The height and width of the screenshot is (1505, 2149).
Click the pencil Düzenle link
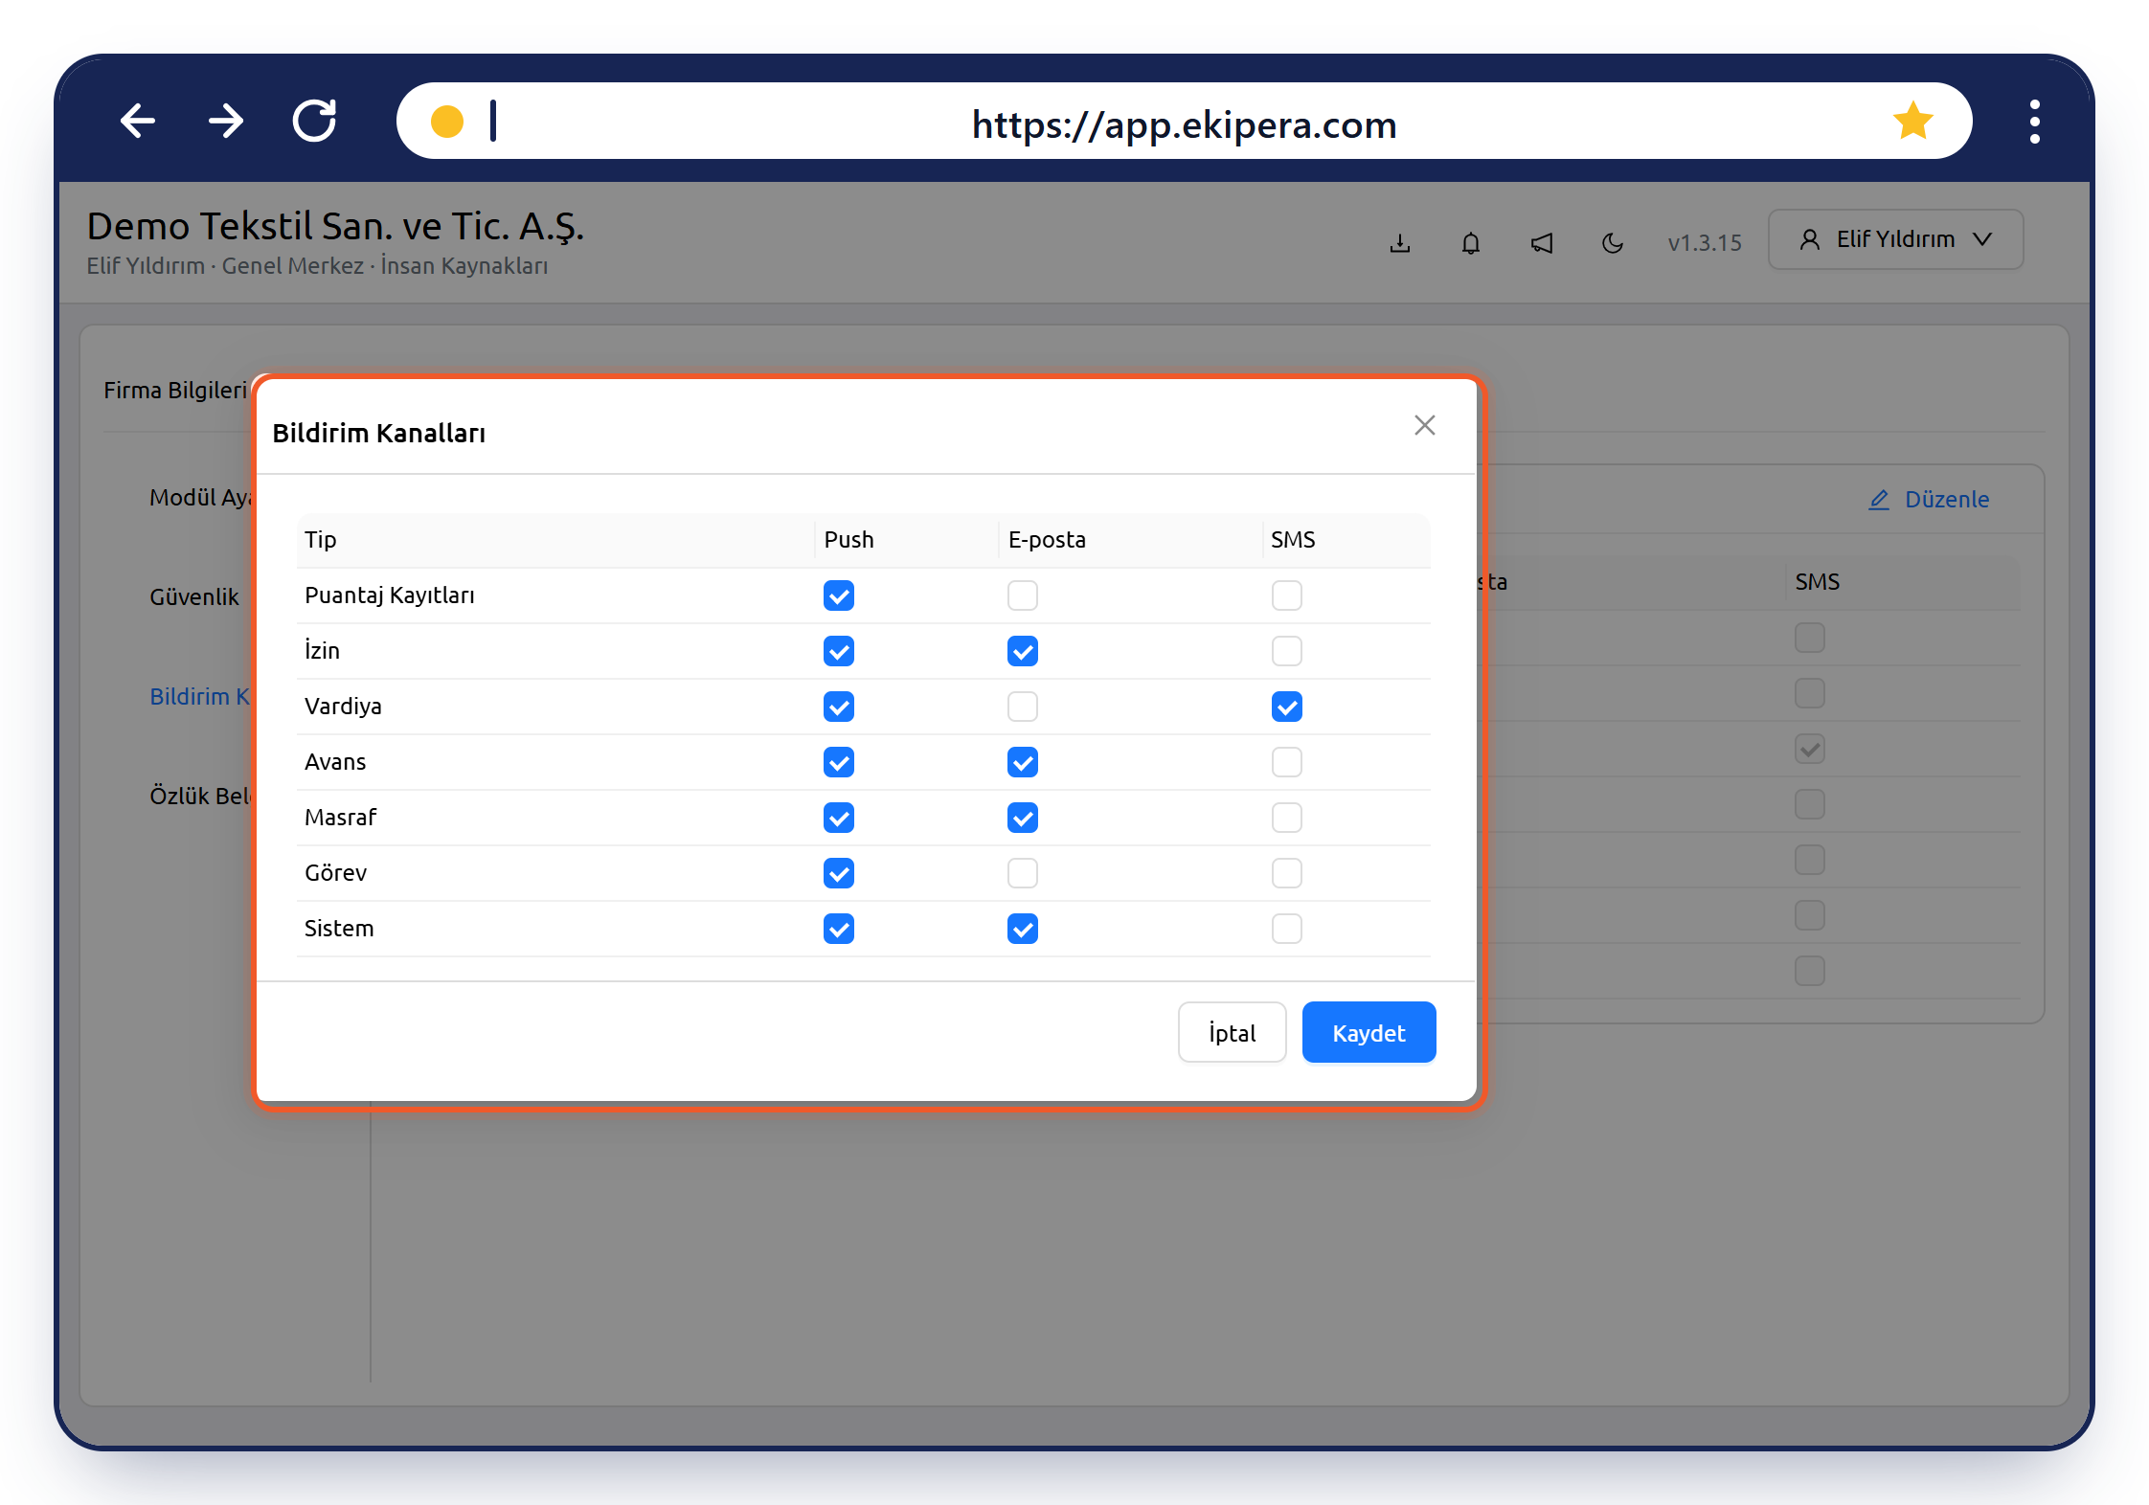1929,500
